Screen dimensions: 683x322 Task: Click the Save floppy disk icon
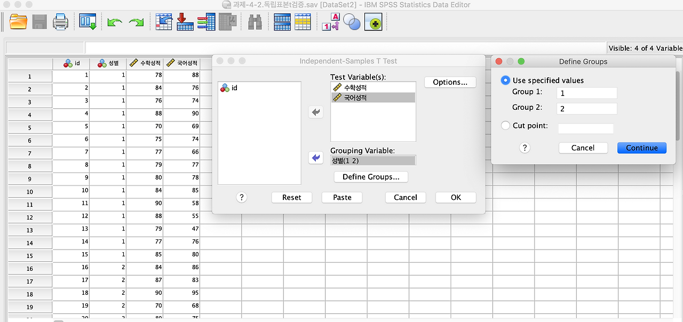(39, 22)
